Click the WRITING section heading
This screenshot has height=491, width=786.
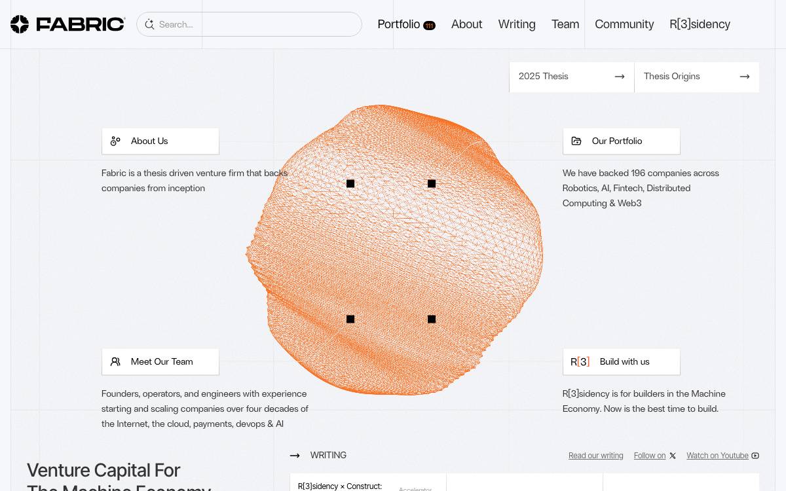(328, 455)
